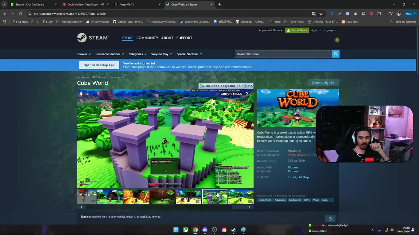The width and height of the screenshot is (419, 235).
Task: Open the site info icon in address bar
Action: point(30,14)
